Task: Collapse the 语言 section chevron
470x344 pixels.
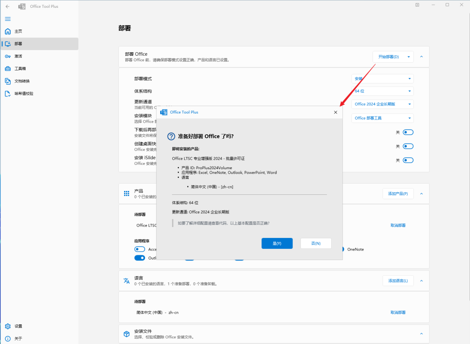Action: [421, 281]
